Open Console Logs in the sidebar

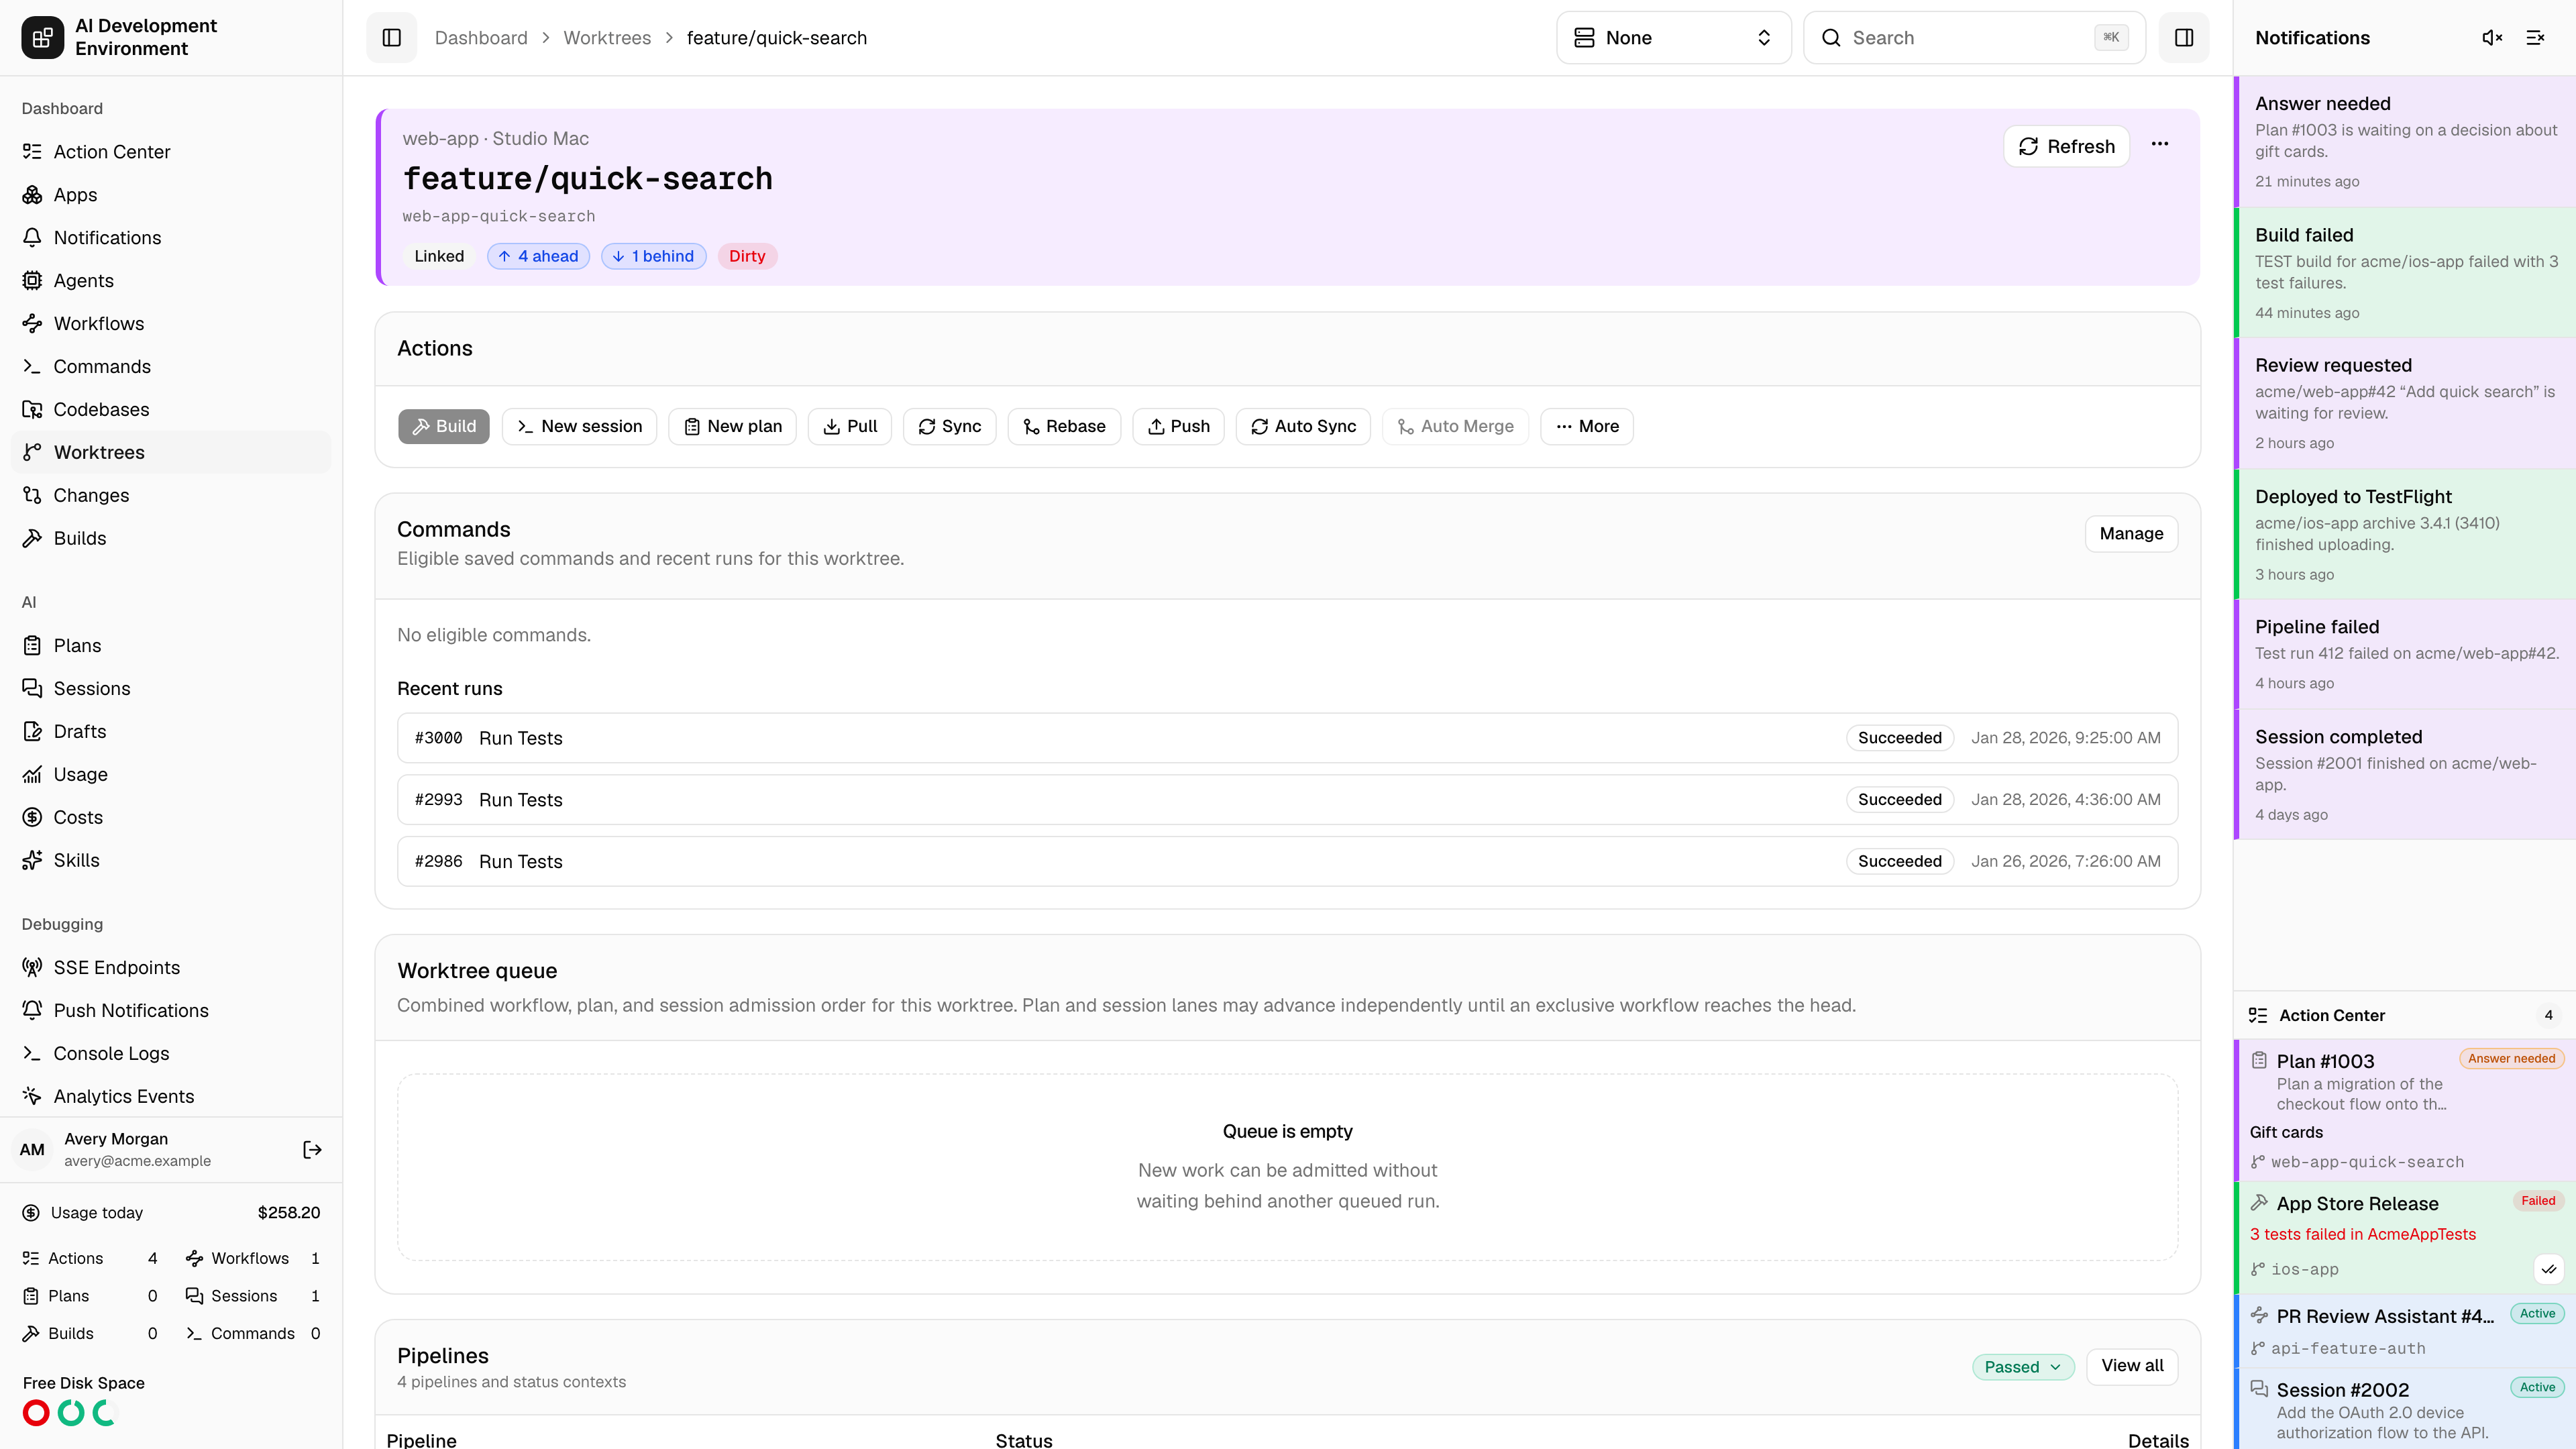171,1054
